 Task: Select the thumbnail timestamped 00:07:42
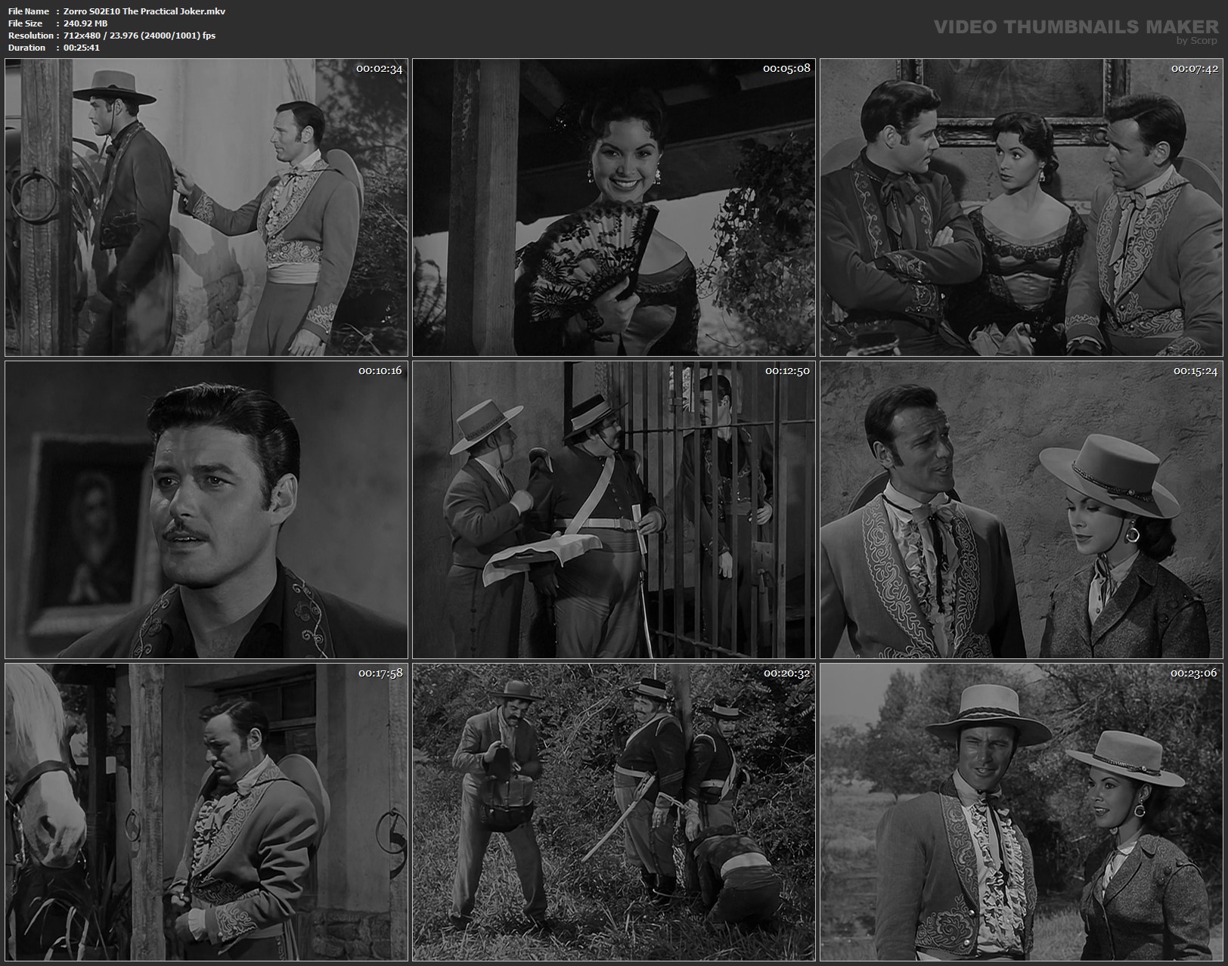coord(1022,207)
